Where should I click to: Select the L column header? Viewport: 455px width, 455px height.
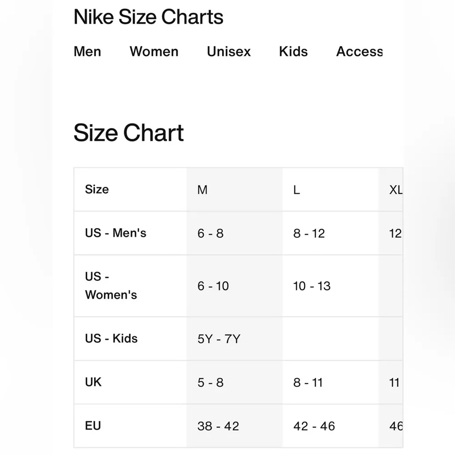pyautogui.click(x=297, y=190)
